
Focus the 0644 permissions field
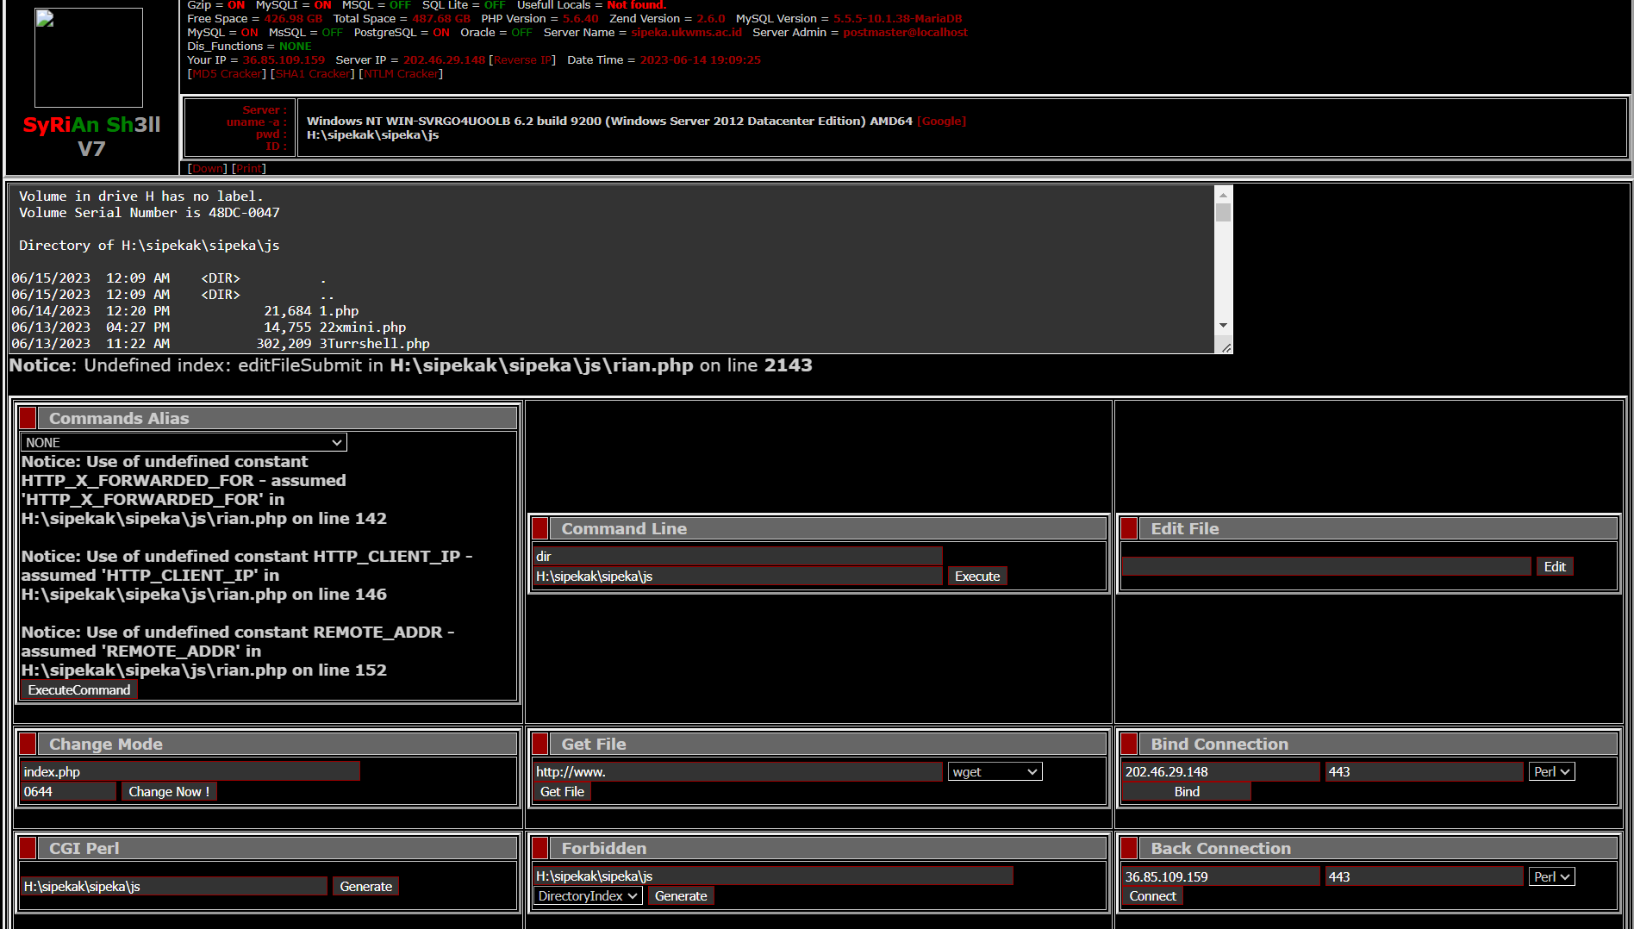point(69,792)
